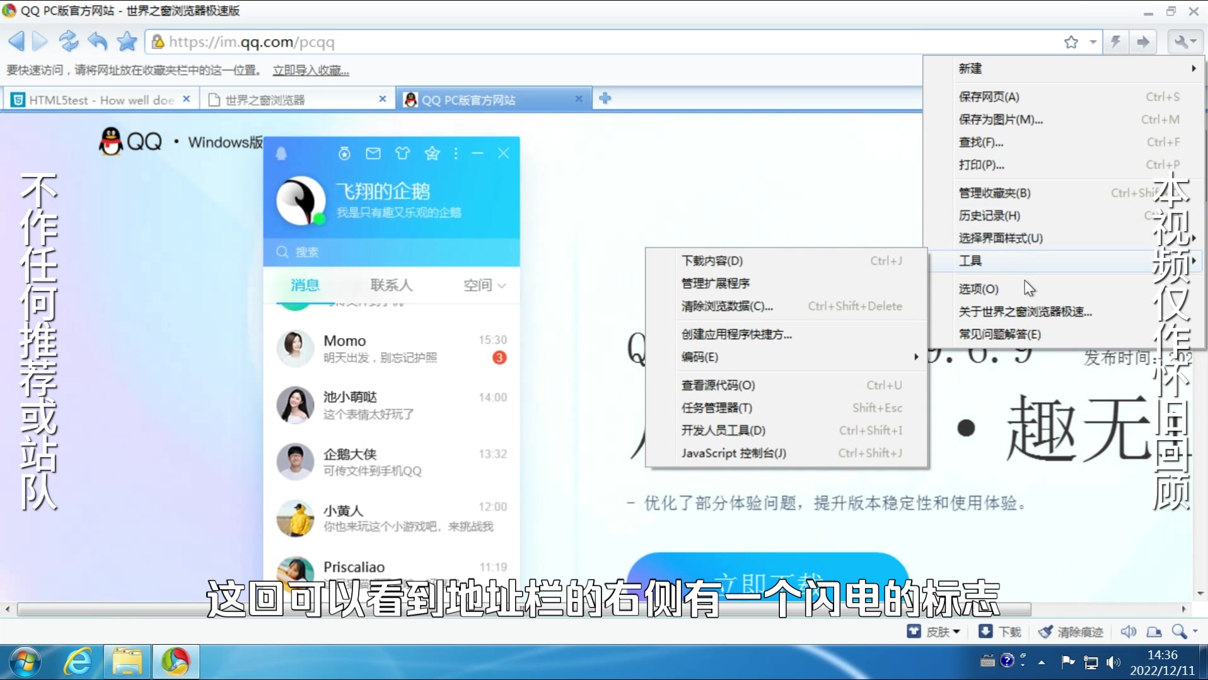Expand the 编码(E) submenu
The height and width of the screenshot is (680, 1208).
786,356
